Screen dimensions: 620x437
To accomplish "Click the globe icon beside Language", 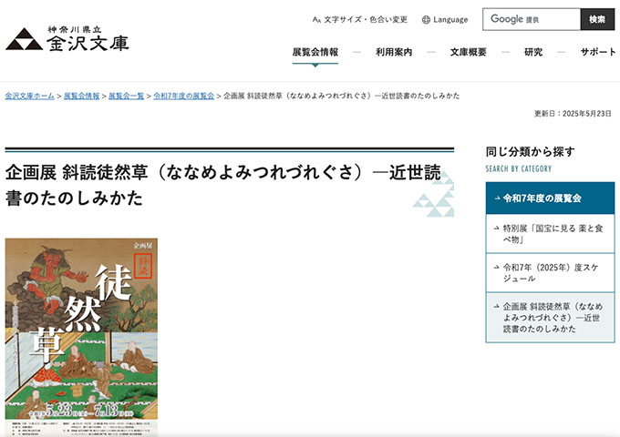I will click(x=426, y=20).
